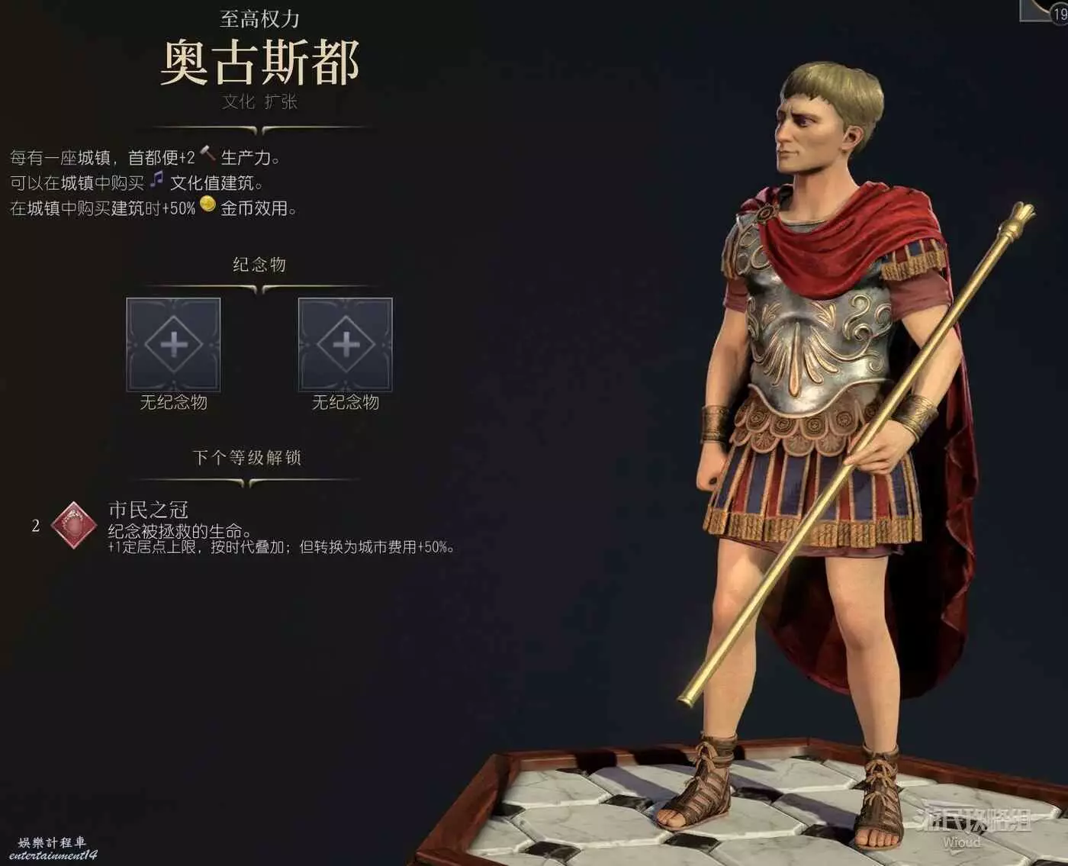Click the 文化 attribute tag
1068x866 pixels.
click(239, 101)
